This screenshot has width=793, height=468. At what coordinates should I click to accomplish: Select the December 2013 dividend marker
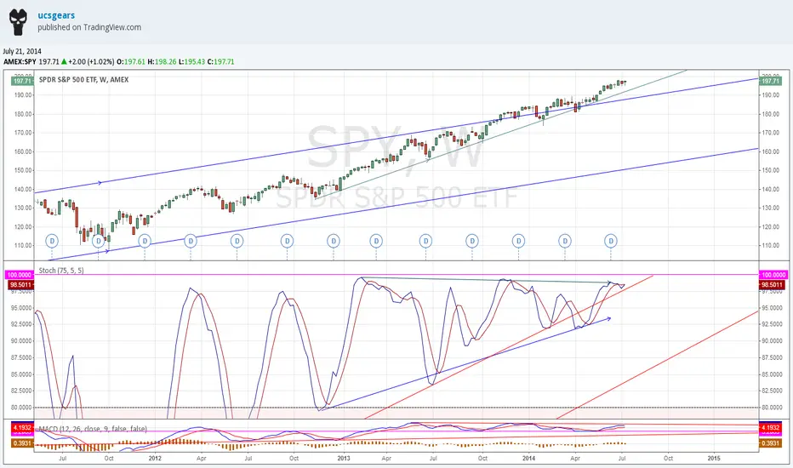pos(518,242)
